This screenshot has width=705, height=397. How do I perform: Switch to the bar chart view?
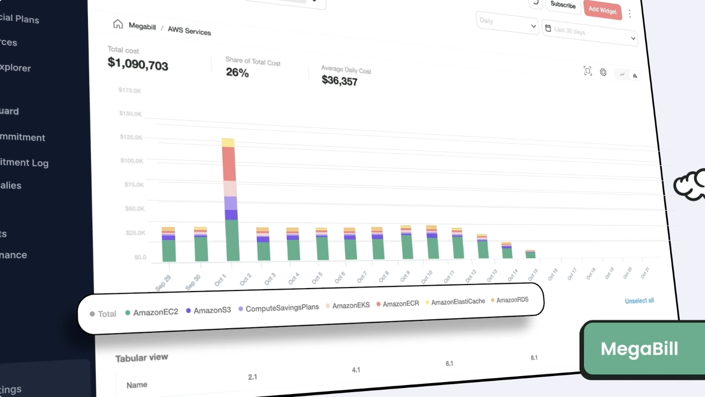point(635,76)
